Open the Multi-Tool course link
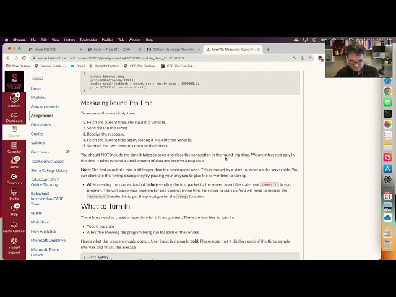The height and width of the screenshot is (297, 396). click(x=40, y=222)
